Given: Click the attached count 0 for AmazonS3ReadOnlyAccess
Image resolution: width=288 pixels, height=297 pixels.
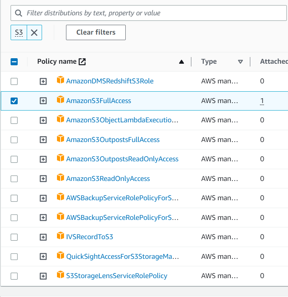Looking at the screenshot, I should pos(262,179).
